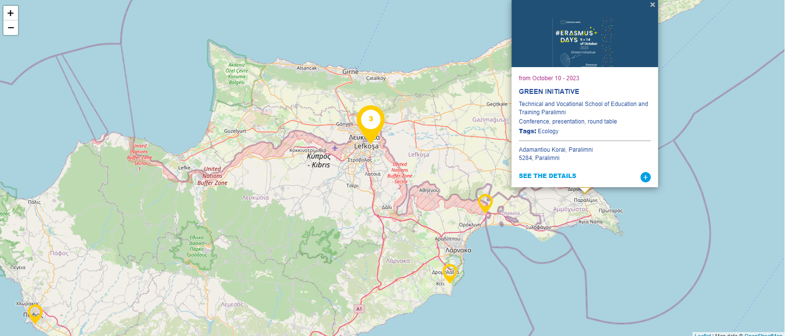
Task: Select the yellow pin near Dhekelia
Action: [485, 203]
